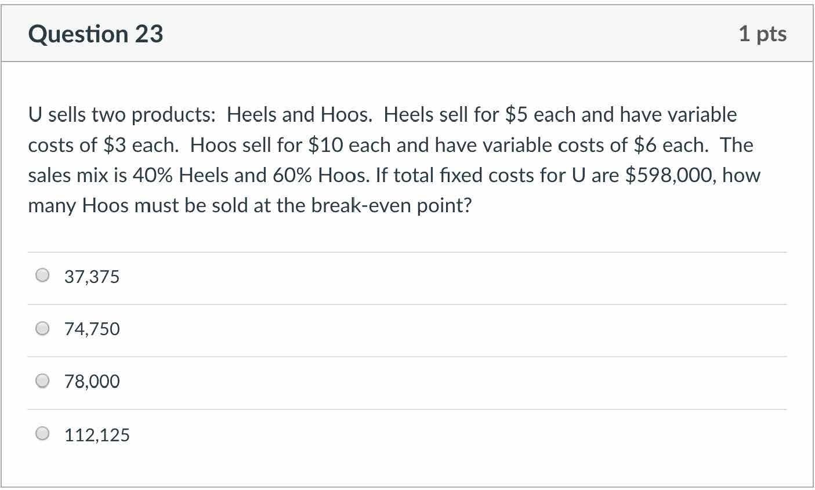
Task: Mark the 78,000 radio button
Action: click(42, 381)
